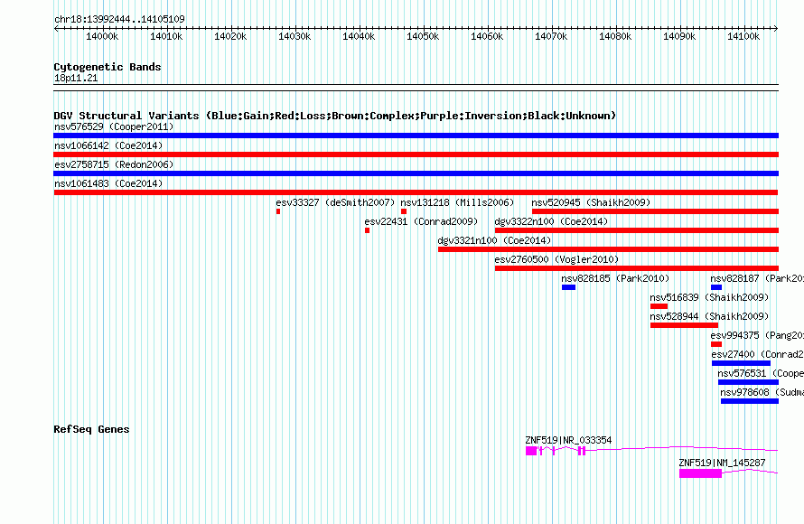Click the 14000k ruler tick label
The height and width of the screenshot is (524, 804).
103,36
